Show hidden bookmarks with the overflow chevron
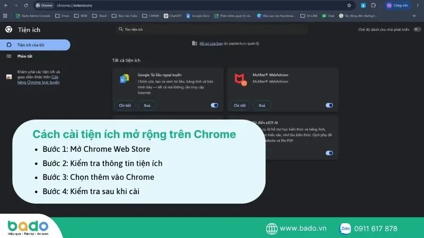The height and width of the screenshot is (238, 424). [414, 16]
